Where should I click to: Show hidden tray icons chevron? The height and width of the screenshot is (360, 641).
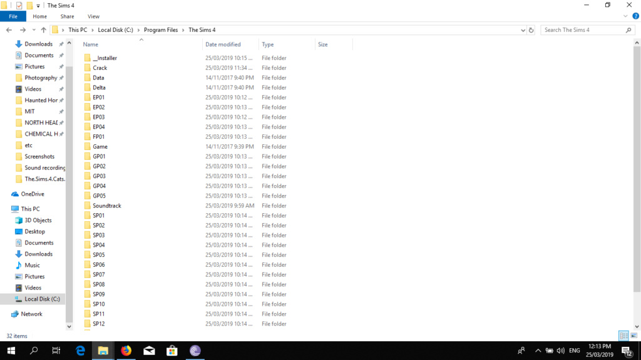[x=538, y=351]
